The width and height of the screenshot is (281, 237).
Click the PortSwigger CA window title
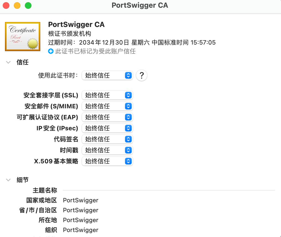tap(140, 5)
